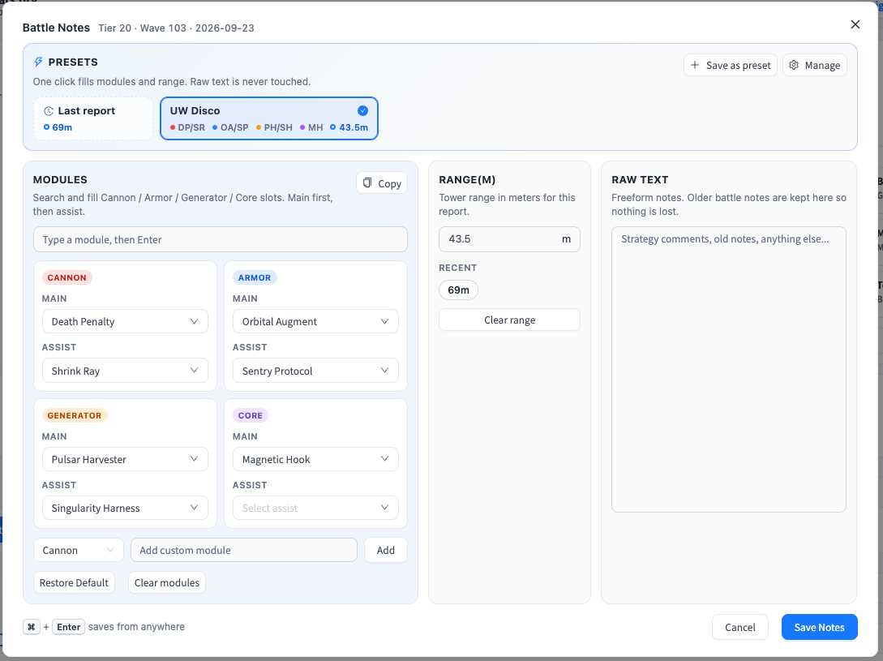Click the lightning bolt Presets icon

(38, 62)
